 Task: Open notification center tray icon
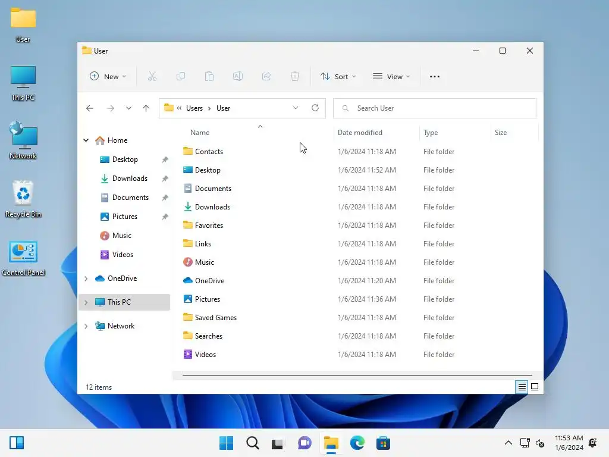[x=593, y=443]
